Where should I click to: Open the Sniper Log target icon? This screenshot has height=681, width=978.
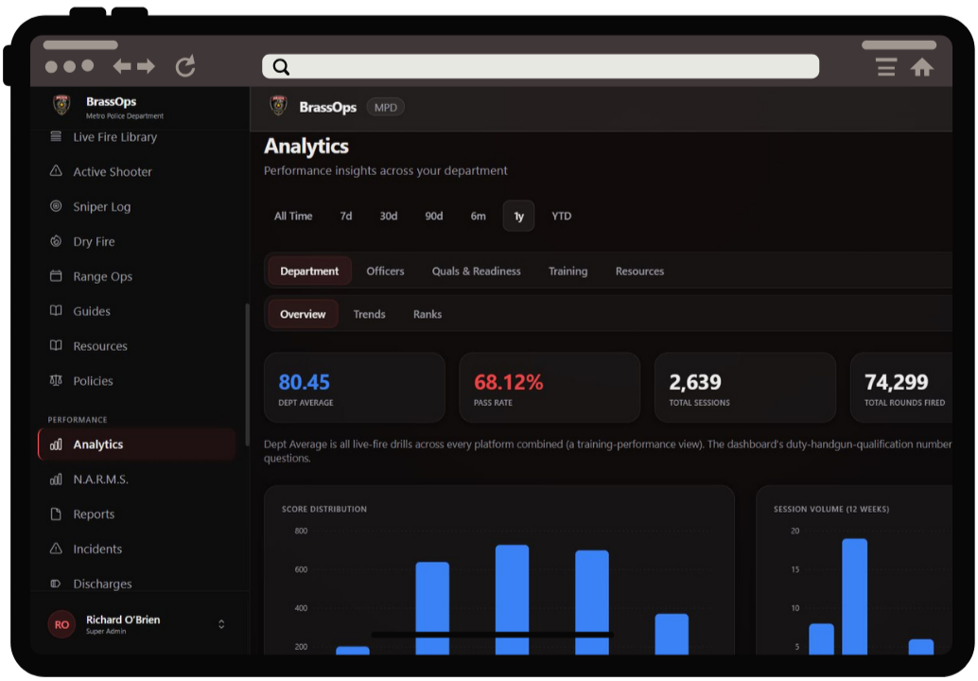tap(56, 206)
